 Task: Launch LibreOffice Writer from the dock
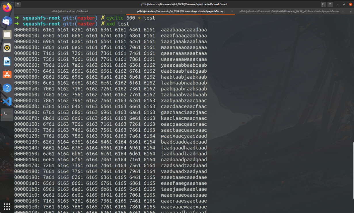(7, 61)
